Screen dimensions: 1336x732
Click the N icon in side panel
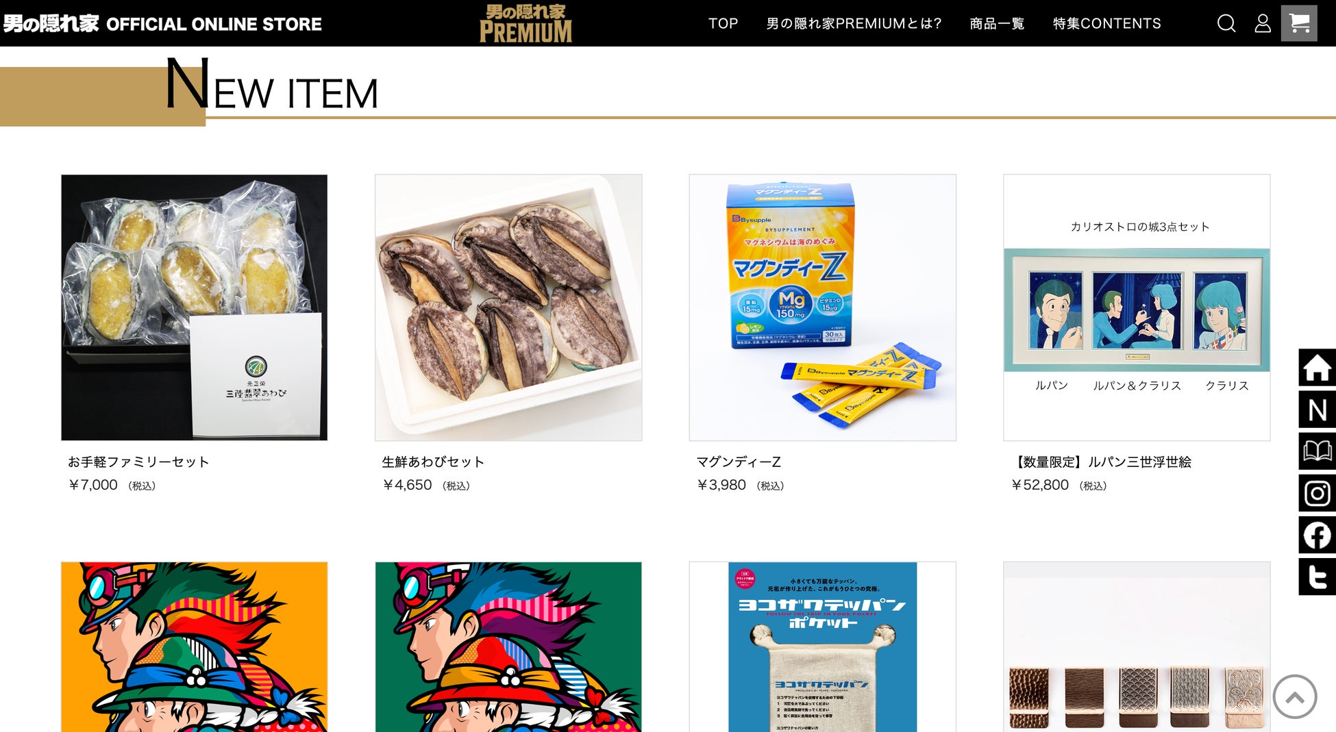(x=1317, y=409)
